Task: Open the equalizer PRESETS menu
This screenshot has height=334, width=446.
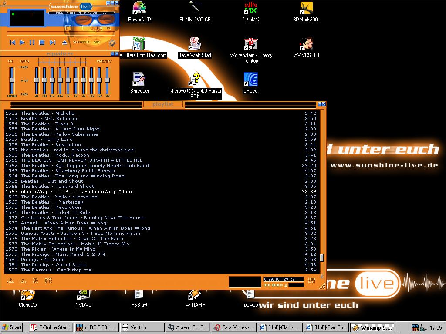Action: click(x=104, y=61)
